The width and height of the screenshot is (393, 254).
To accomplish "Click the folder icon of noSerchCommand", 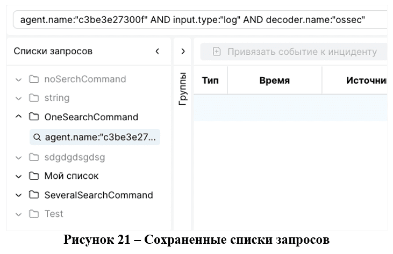I will pyautogui.click(x=34, y=79).
